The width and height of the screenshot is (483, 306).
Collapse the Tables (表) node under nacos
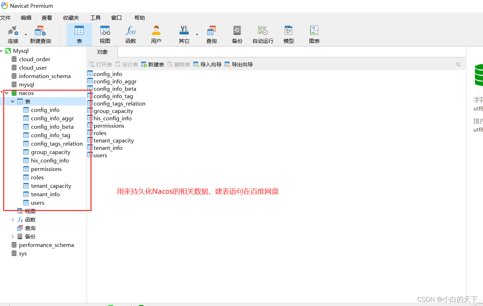(13, 102)
